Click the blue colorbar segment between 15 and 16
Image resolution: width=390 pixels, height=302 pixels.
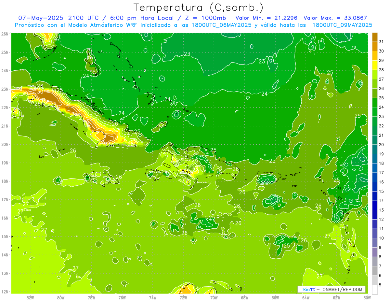[375, 187]
